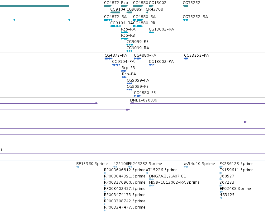Select EST RP003606812.5prime
This screenshot has height=212, width=265.
tap(125, 170)
